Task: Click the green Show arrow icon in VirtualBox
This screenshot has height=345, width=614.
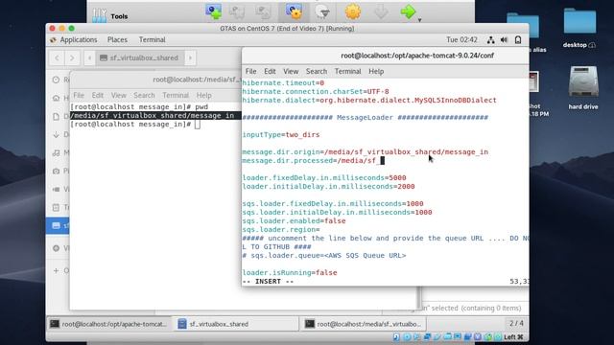Action: point(408,11)
